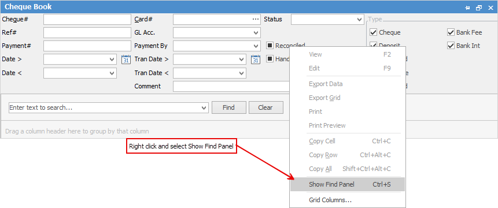This screenshot has width=498, height=208.
Task: Select Edit in the context menu
Action: coord(348,68)
